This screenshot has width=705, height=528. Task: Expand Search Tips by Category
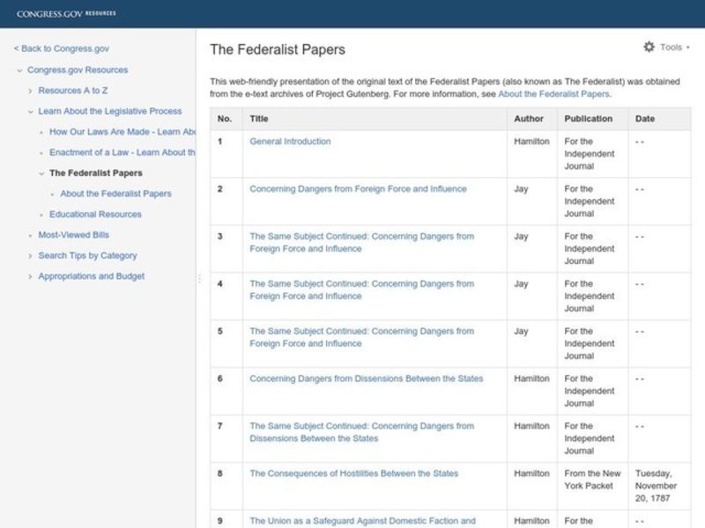tap(30, 256)
